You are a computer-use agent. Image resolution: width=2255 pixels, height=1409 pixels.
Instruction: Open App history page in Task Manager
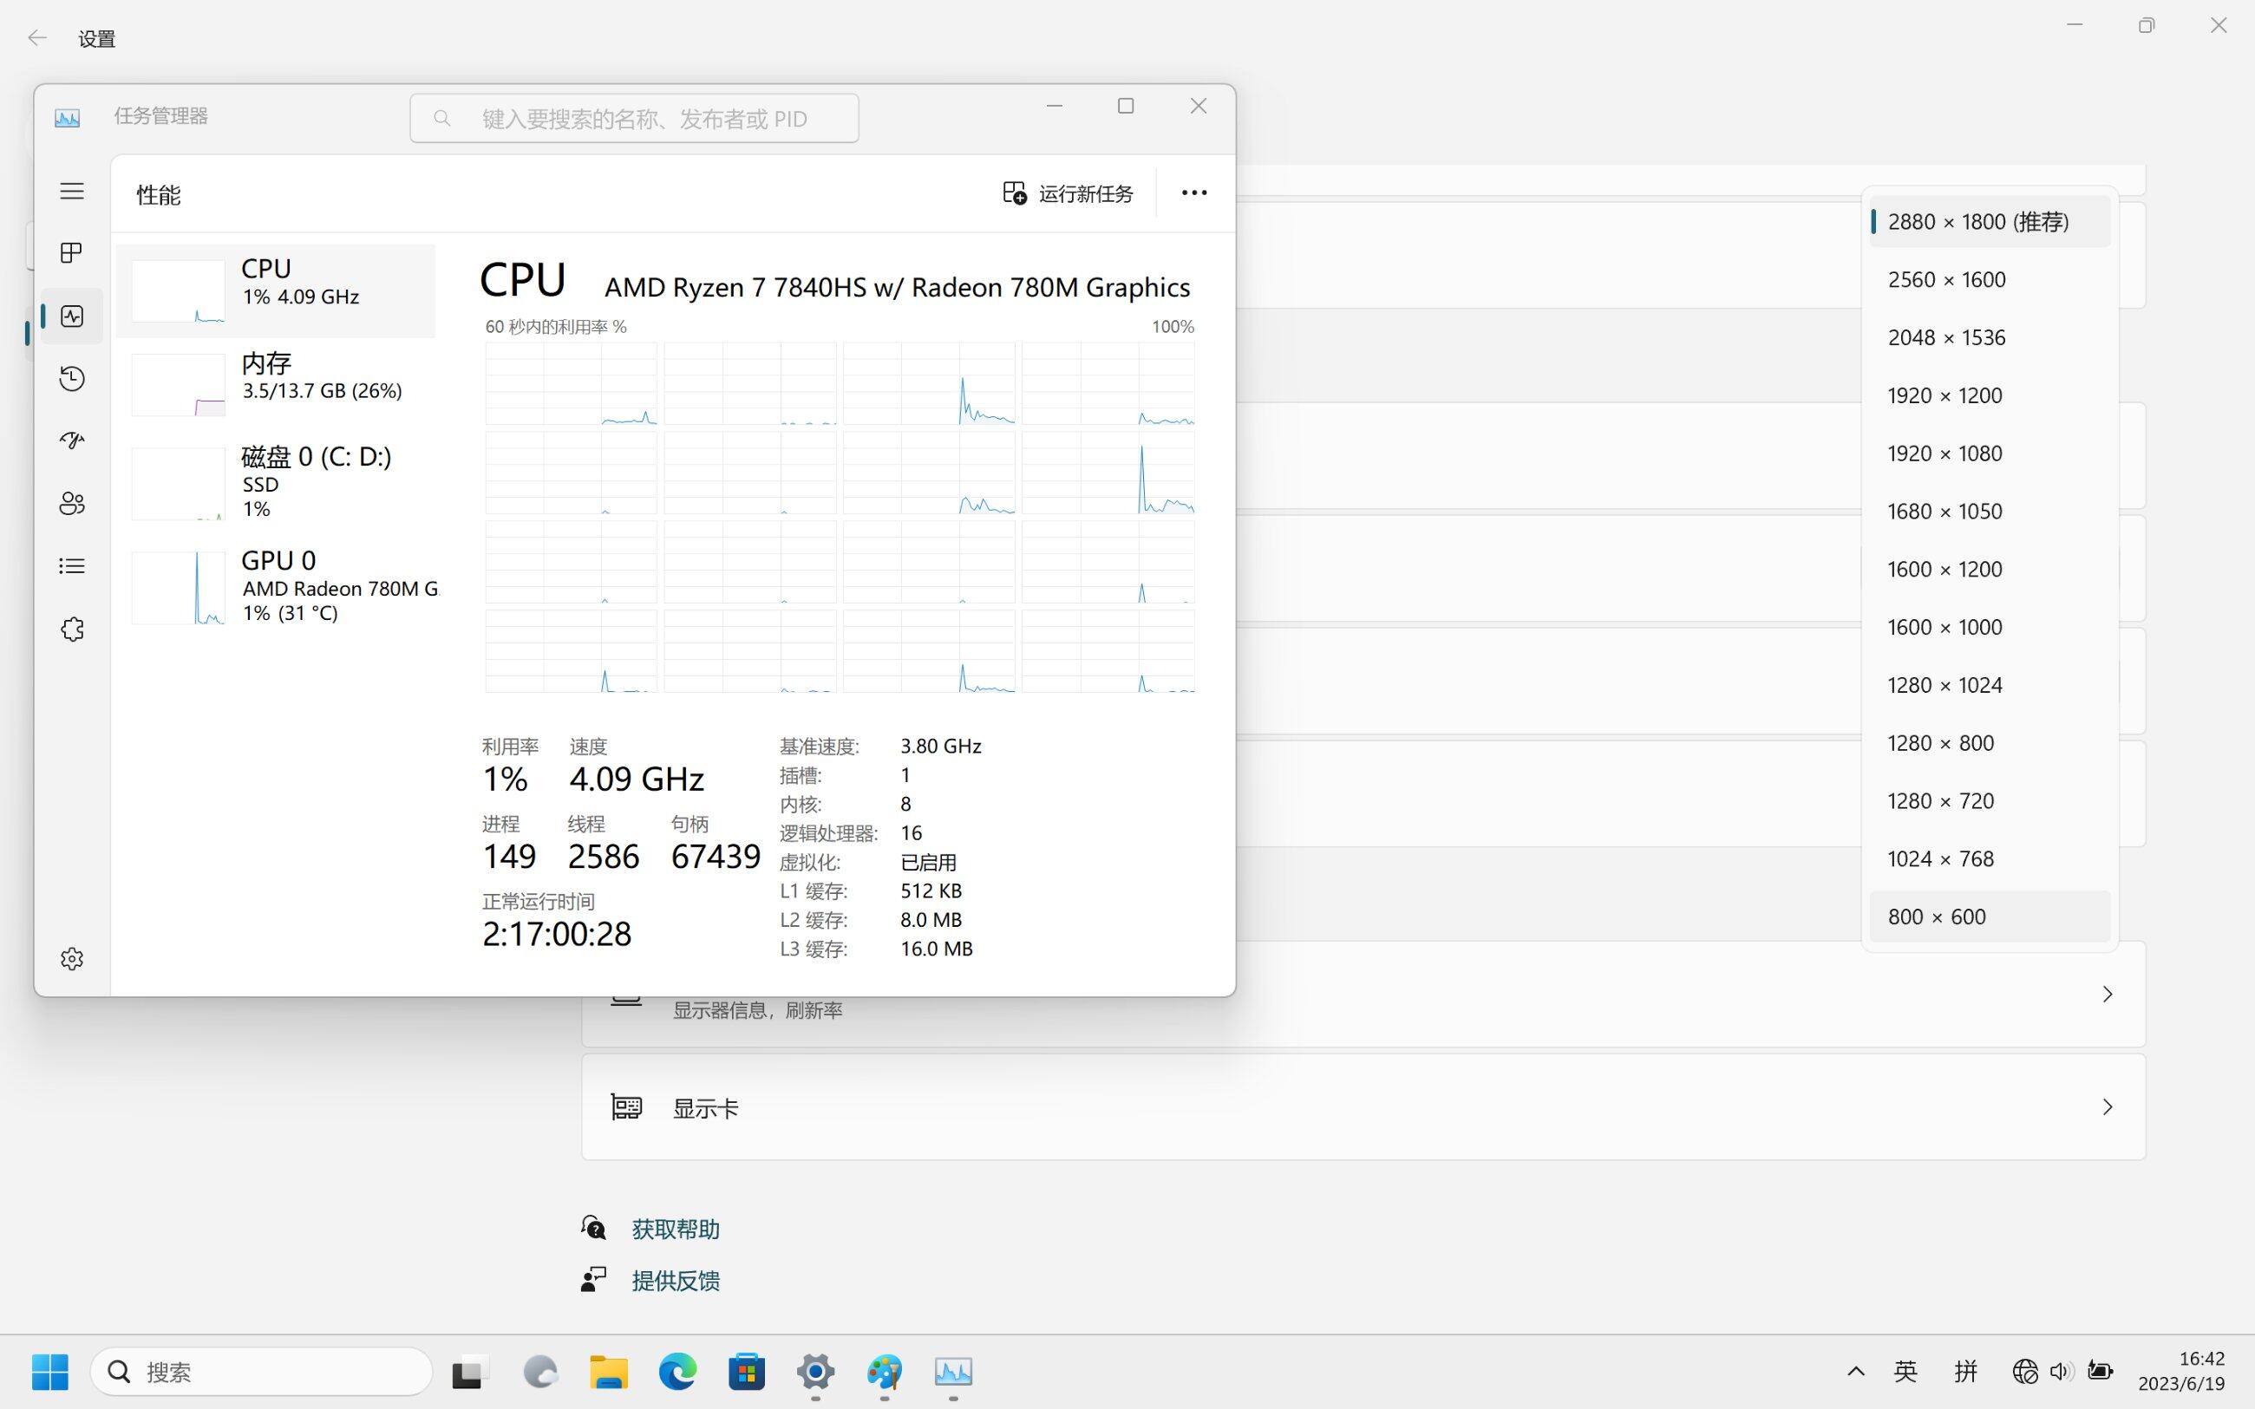[x=72, y=378]
